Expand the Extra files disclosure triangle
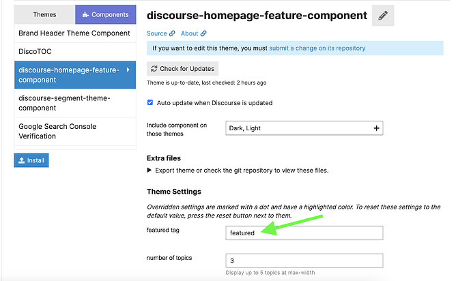 (x=149, y=171)
